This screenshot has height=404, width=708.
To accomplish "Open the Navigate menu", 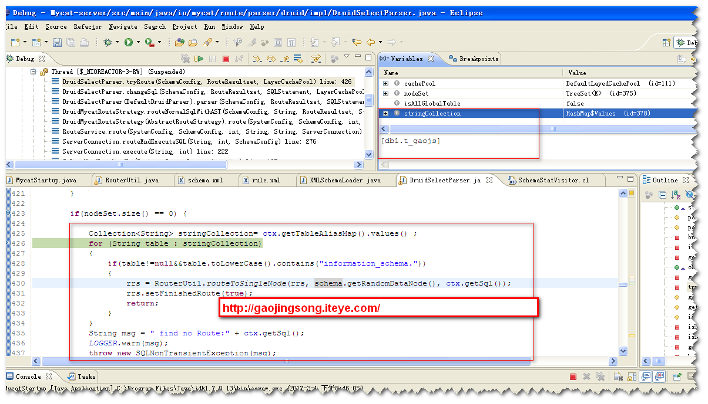I will pos(123,26).
